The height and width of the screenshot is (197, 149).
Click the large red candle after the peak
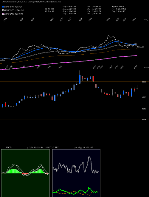(x=93, y=79)
